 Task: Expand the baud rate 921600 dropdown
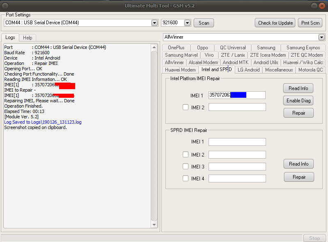pyautogui.click(x=187, y=23)
